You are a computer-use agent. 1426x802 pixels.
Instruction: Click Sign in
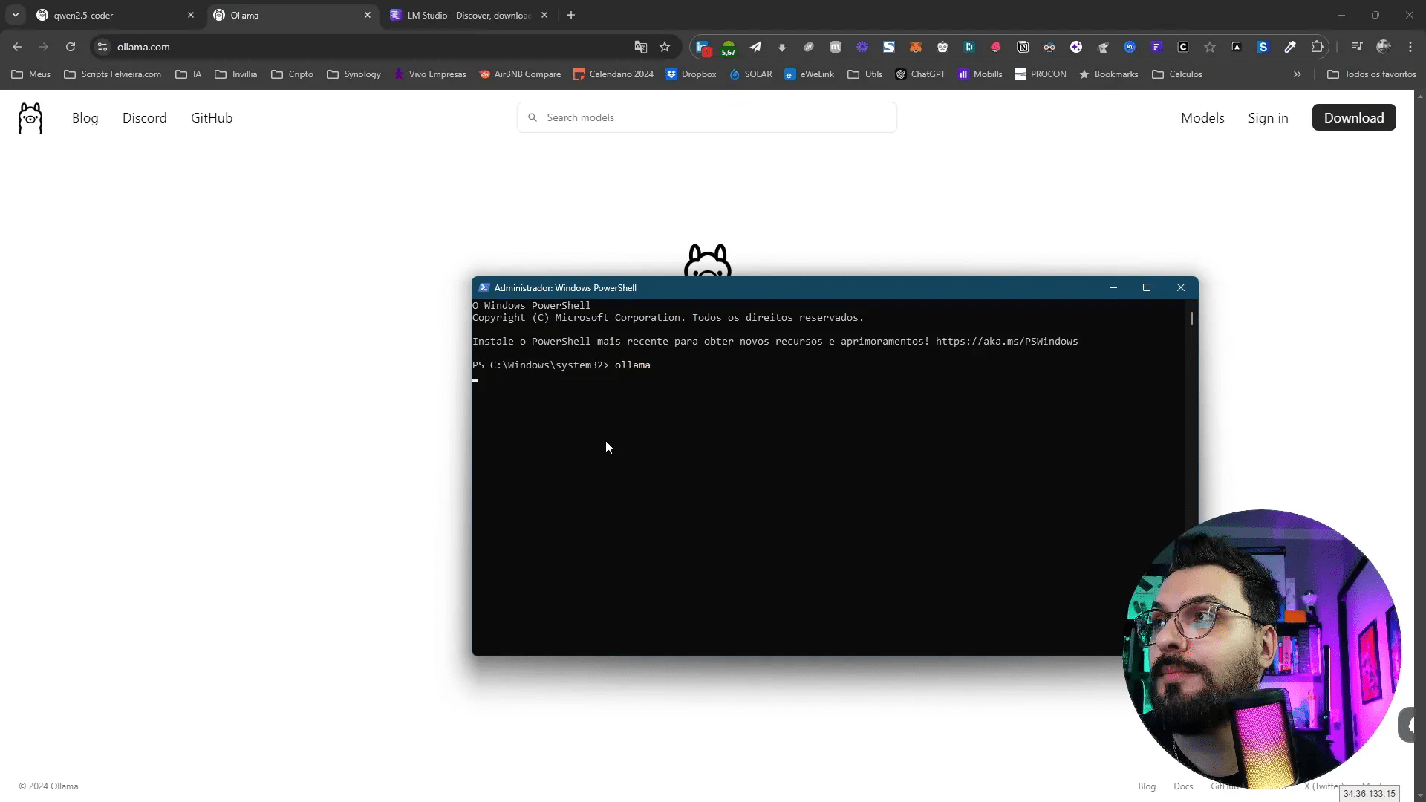pyautogui.click(x=1268, y=118)
